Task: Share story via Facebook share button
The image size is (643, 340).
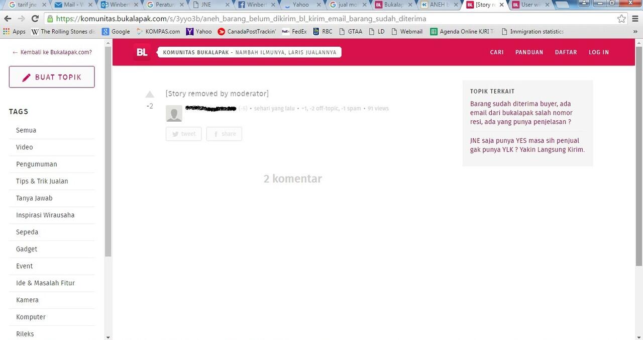Action: (x=224, y=134)
